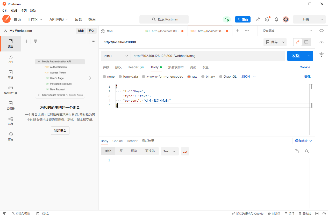The width and height of the screenshot is (328, 217).
Task: Click the search response magnifier icon
Action: pos(307,151)
